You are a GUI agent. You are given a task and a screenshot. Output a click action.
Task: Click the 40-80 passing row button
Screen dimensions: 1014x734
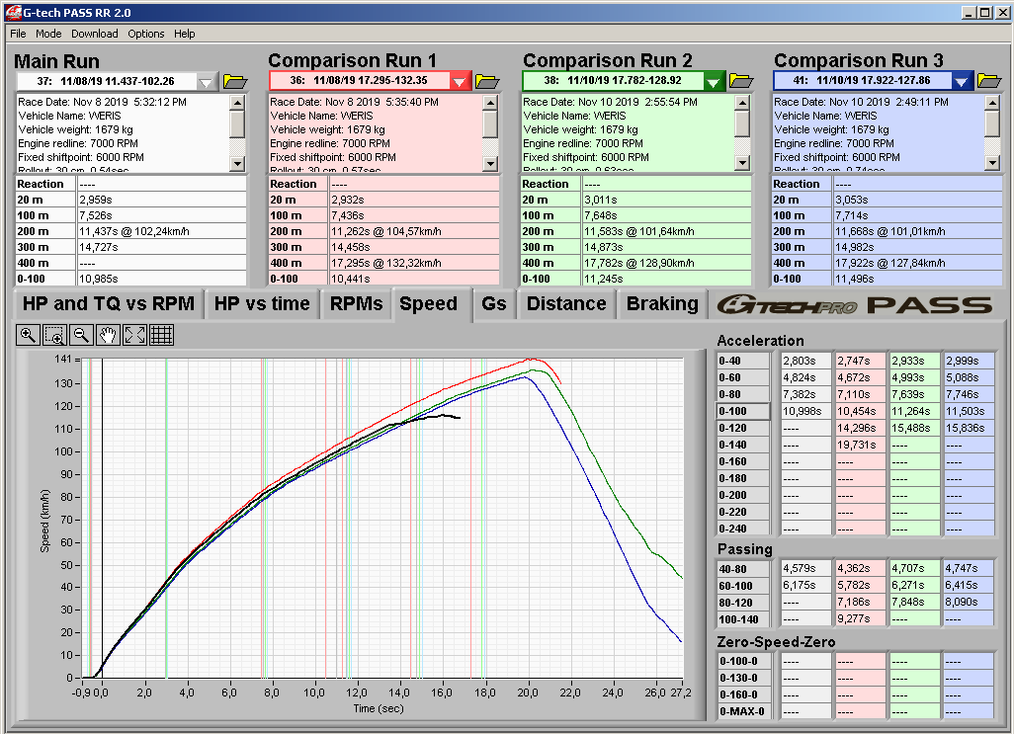point(743,568)
